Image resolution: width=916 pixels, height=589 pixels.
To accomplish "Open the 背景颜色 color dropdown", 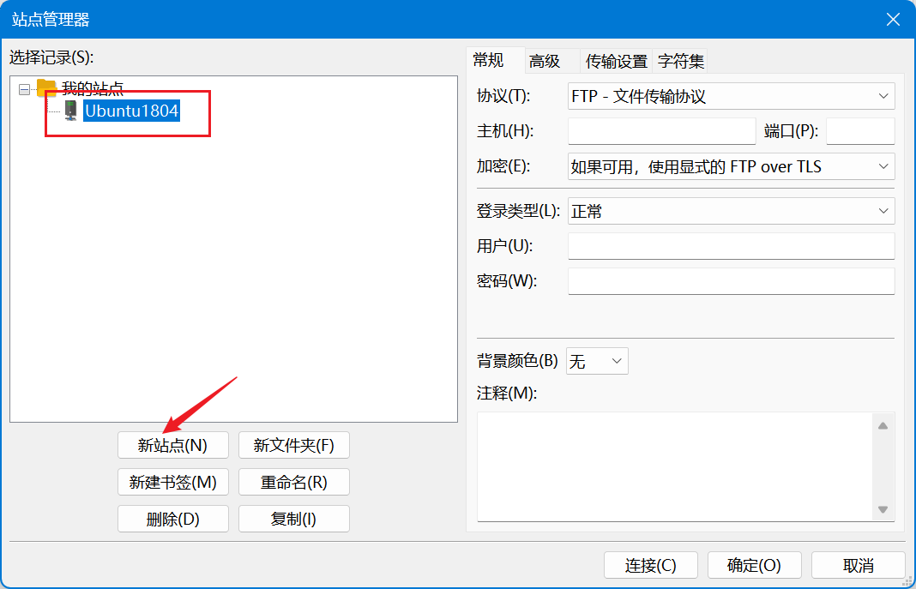I will point(597,361).
